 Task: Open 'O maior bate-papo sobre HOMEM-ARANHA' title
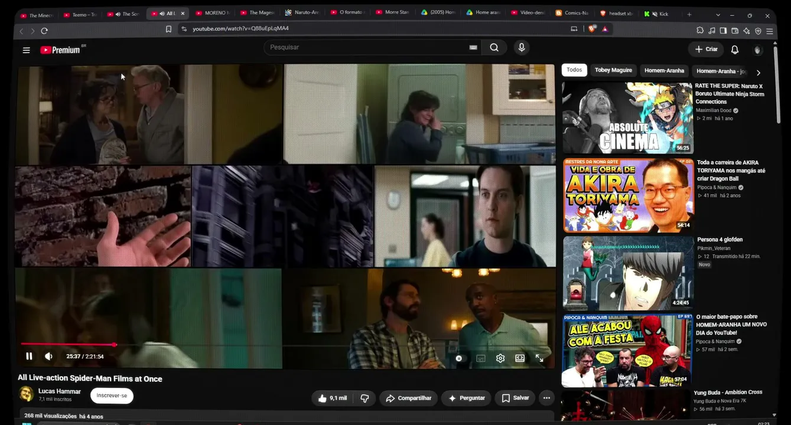731,325
